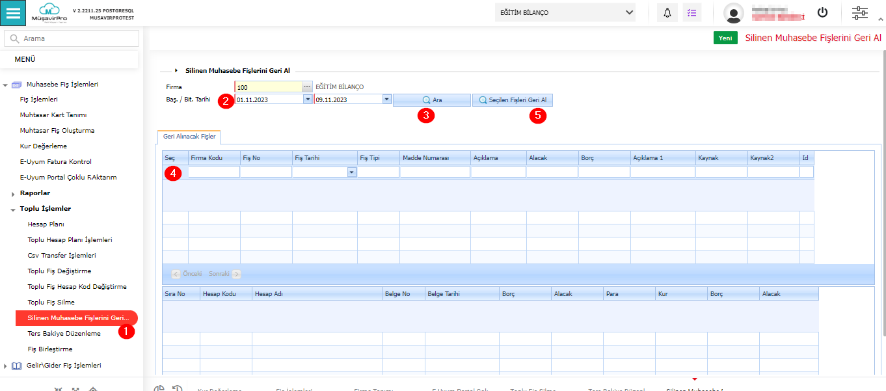This screenshot has height=391, width=886.
Task: Go to Önceki page
Action: (187, 274)
